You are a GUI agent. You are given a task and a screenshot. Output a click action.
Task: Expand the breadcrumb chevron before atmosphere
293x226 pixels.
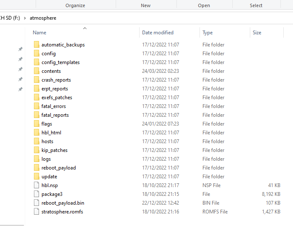click(x=25, y=18)
